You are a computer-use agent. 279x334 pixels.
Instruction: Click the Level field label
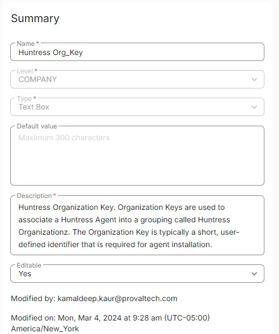tap(25, 71)
